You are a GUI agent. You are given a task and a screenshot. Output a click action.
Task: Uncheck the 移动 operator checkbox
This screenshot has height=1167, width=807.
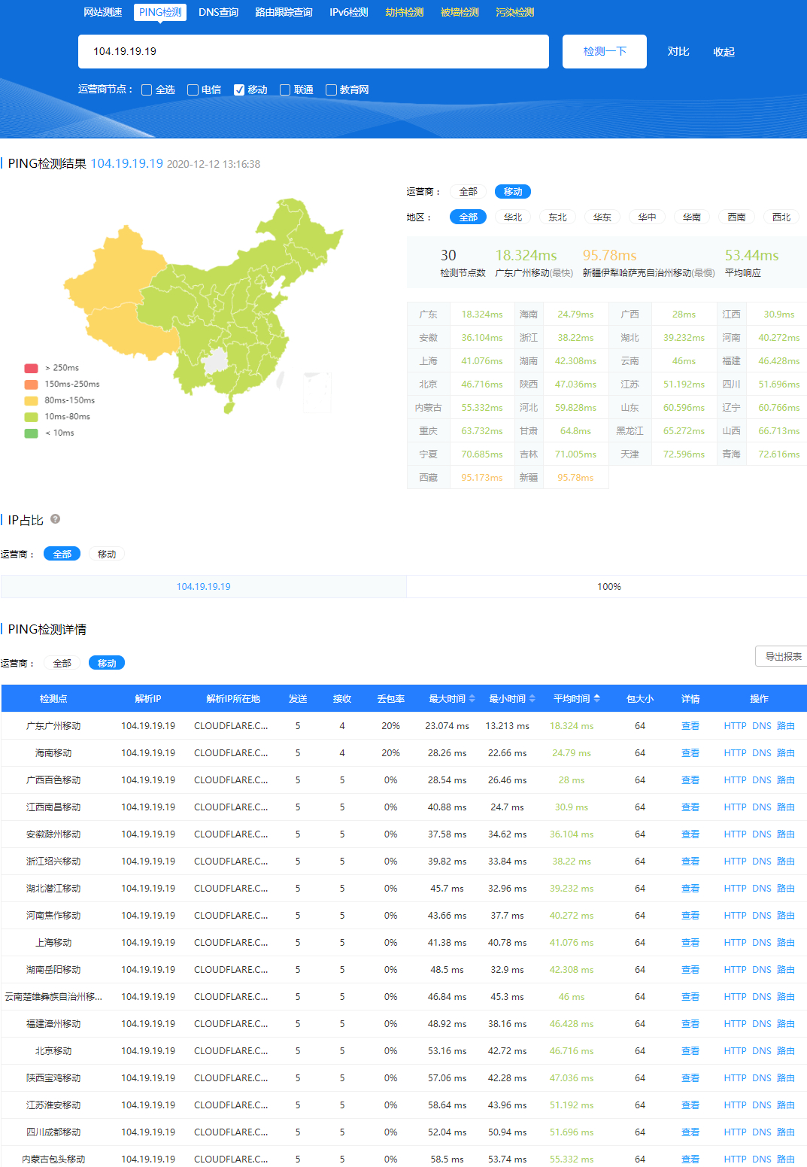tap(239, 90)
